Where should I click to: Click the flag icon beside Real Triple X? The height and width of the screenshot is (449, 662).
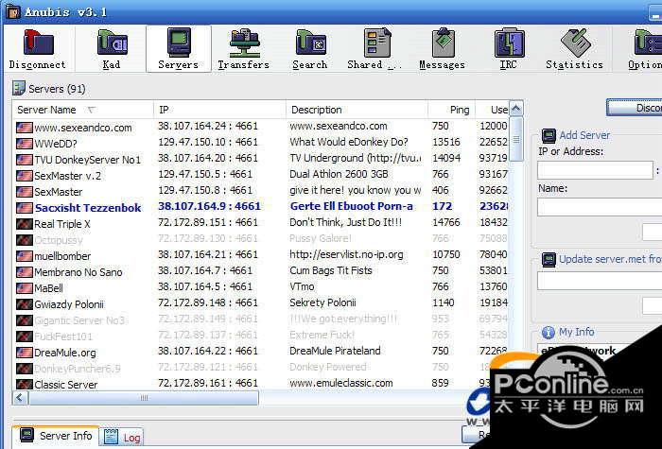click(x=24, y=224)
